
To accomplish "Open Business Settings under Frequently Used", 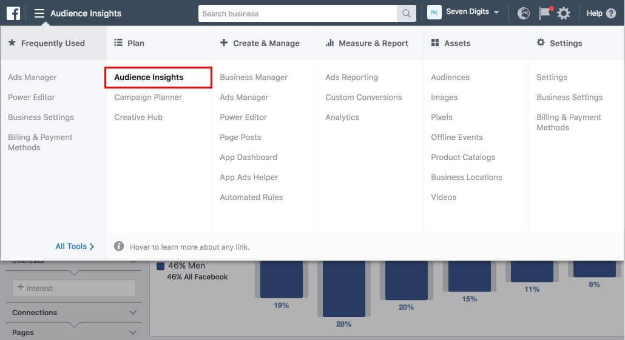I will [x=41, y=117].
